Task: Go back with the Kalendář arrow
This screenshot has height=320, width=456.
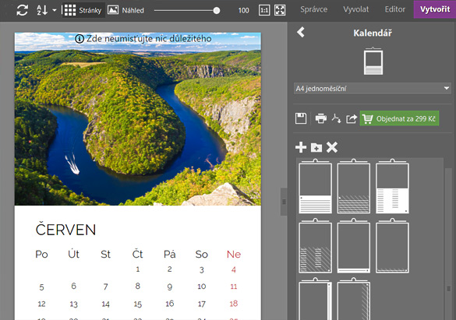Action: pos(301,32)
